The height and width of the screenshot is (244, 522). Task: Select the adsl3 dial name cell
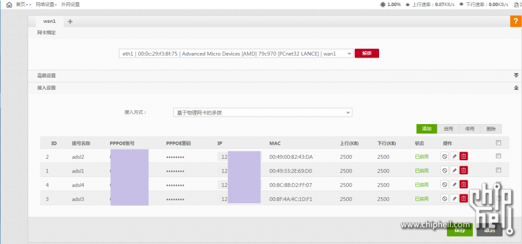[x=78, y=199]
